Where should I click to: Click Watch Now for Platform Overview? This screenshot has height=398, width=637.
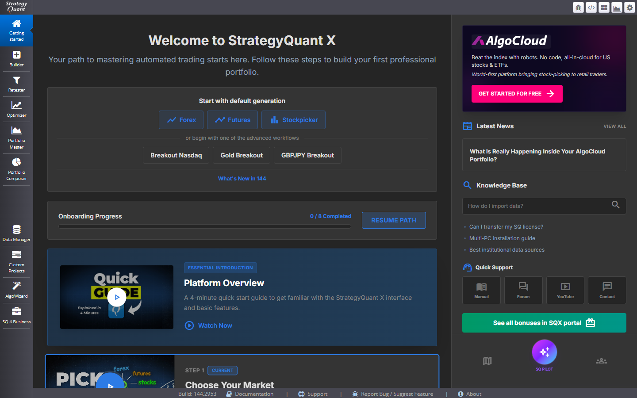pos(208,325)
